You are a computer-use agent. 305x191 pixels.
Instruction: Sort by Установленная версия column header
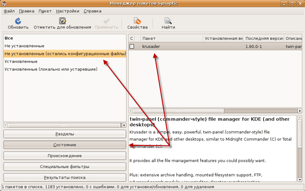[224, 39]
